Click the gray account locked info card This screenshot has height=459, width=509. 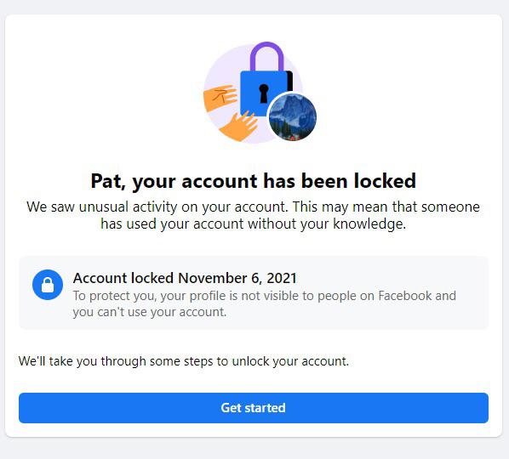pyautogui.click(x=254, y=292)
